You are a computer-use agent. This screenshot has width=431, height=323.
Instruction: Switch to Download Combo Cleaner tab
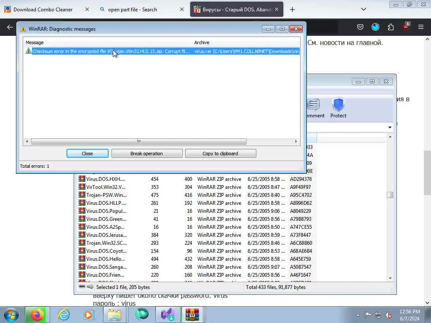coord(43,9)
